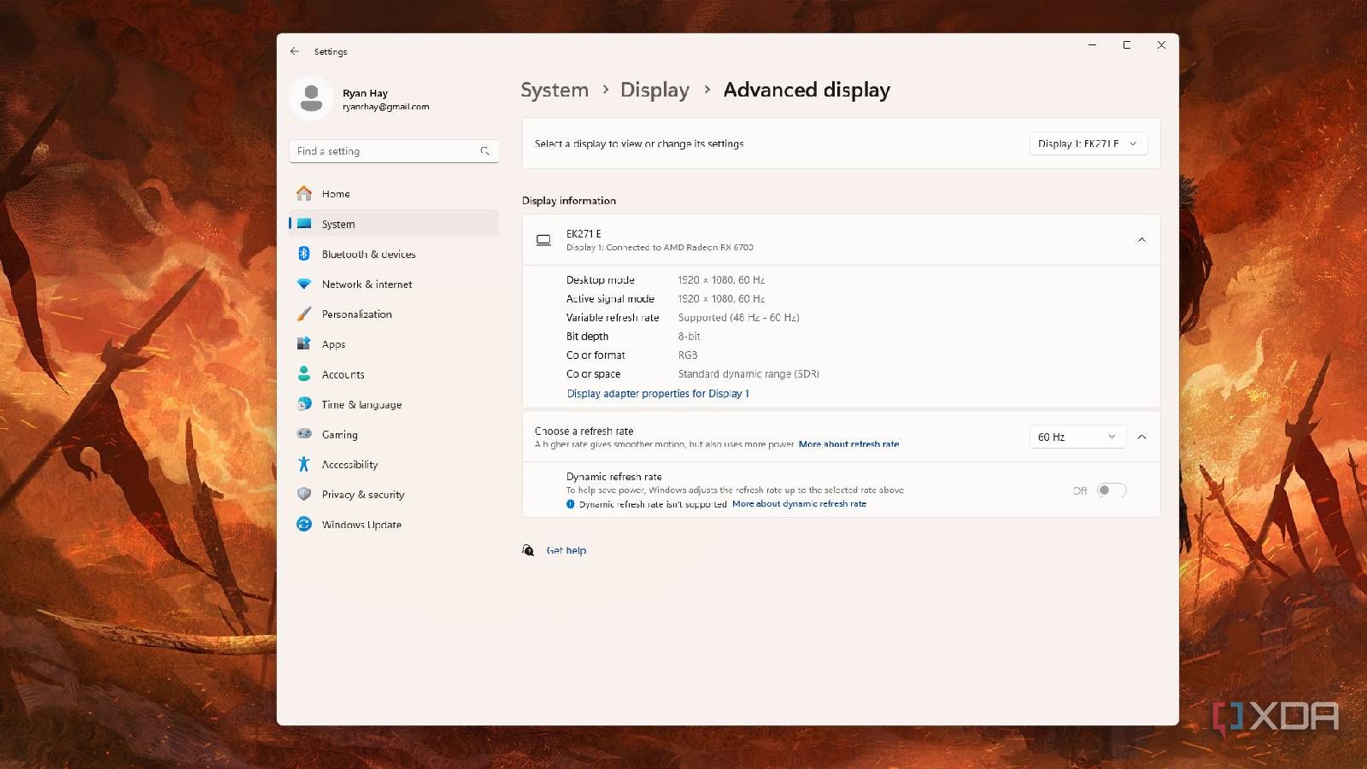Open the Windows Update icon
This screenshot has width=1367, height=769.
pos(304,525)
